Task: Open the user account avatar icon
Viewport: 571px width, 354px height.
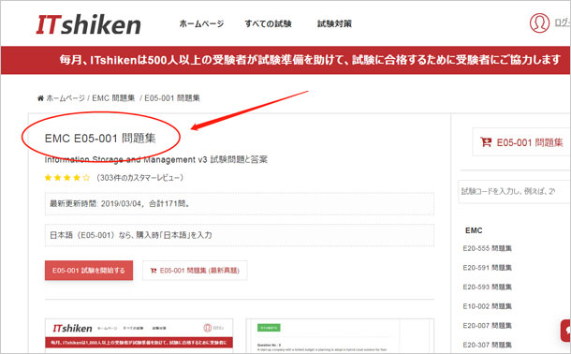Action: 539,22
